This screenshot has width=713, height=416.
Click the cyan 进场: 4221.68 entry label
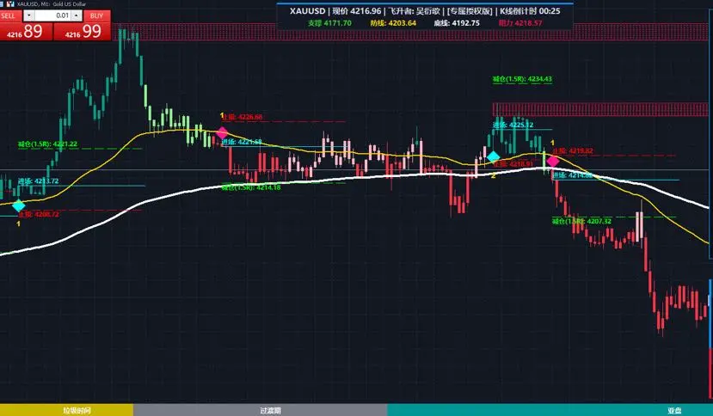[x=242, y=143]
